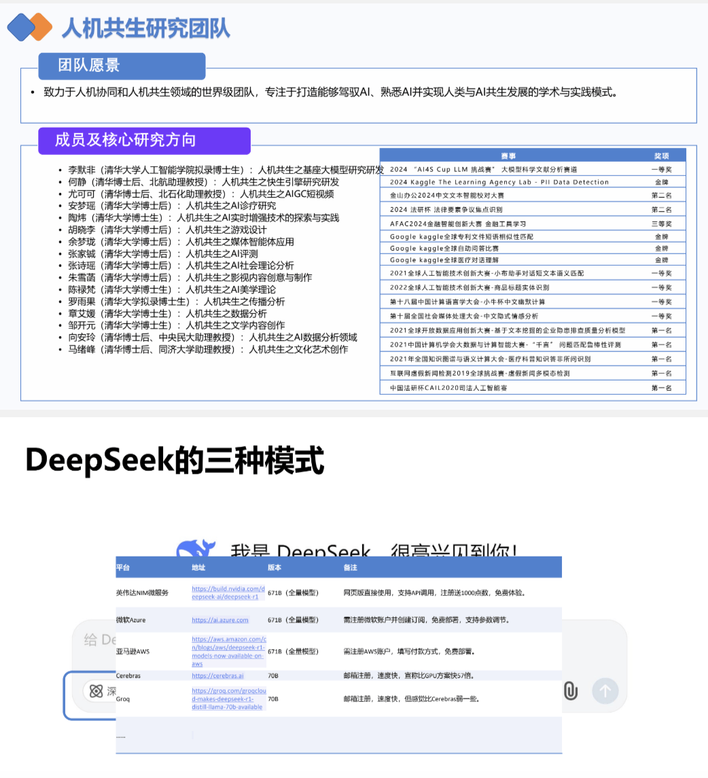
Task: Click the paperclip attachment icon
Action: tap(571, 690)
